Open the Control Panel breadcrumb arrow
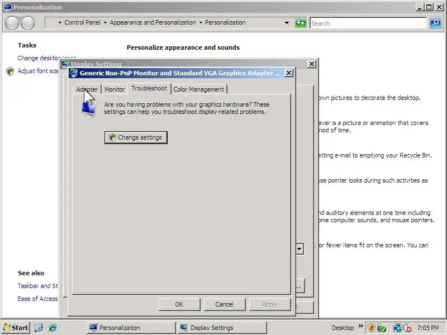 tap(105, 22)
